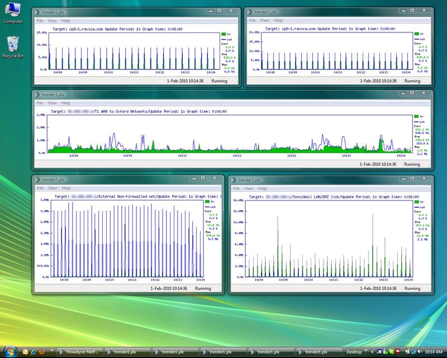Click title icon of External Non-Firewalled window

click(37, 180)
